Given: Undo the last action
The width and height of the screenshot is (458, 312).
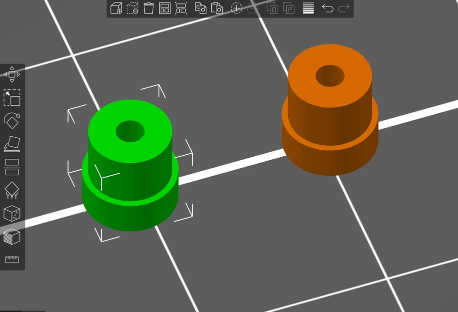Looking at the screenshot, I should click(328, 8).
